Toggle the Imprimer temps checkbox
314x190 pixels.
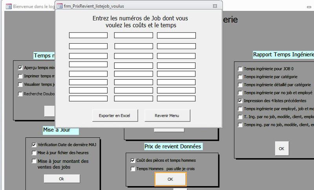[20, 76]
